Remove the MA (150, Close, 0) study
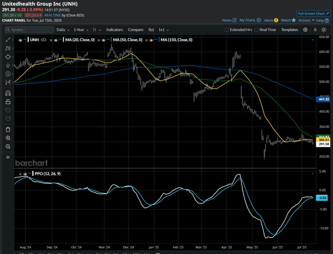The height and width of the screenshot is (254, 333). click(146, 40)
